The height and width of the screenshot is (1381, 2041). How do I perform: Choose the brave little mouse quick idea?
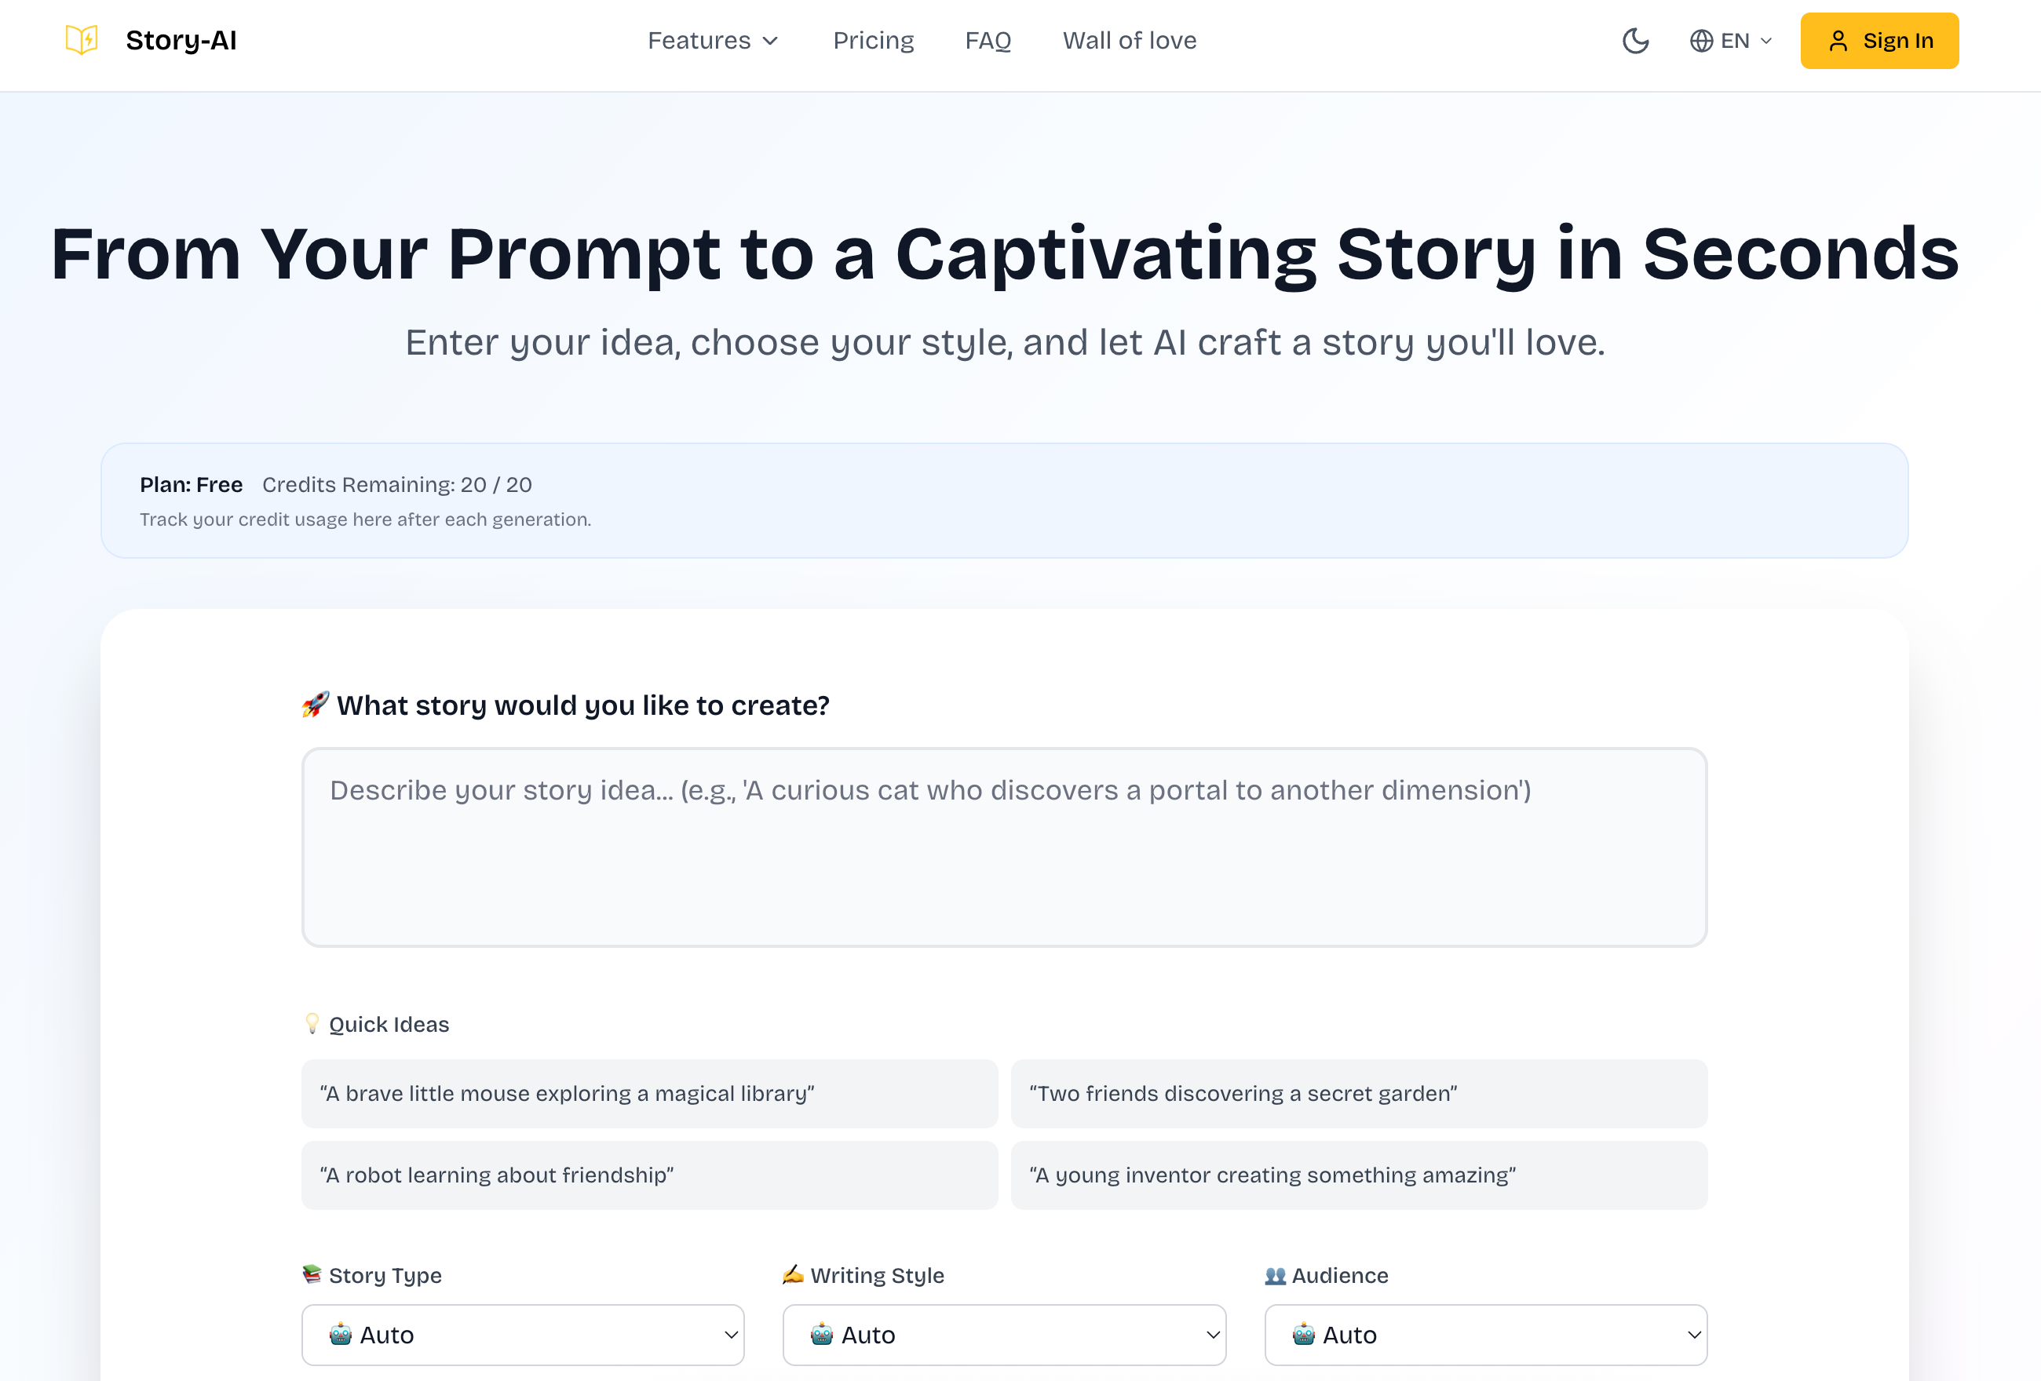[649, 1093]
